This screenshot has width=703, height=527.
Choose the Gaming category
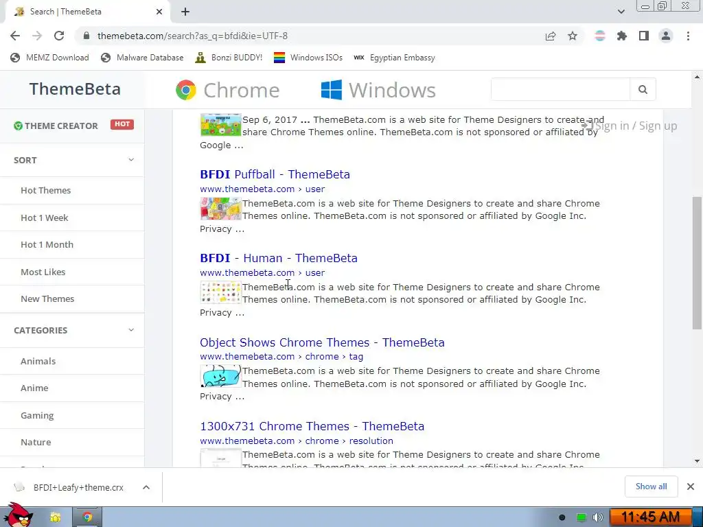coord(37,415)
